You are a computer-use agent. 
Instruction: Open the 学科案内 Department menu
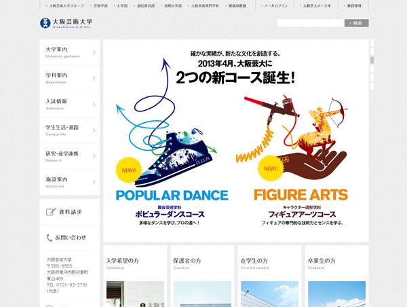click(x=70, y=78)
